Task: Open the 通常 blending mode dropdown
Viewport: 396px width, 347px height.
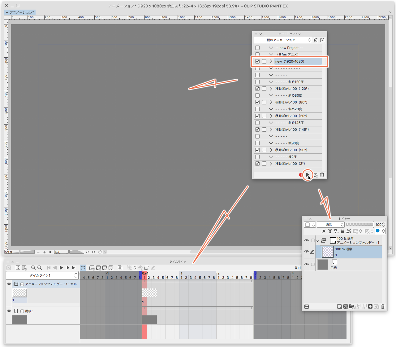Action: click(330, 225)
